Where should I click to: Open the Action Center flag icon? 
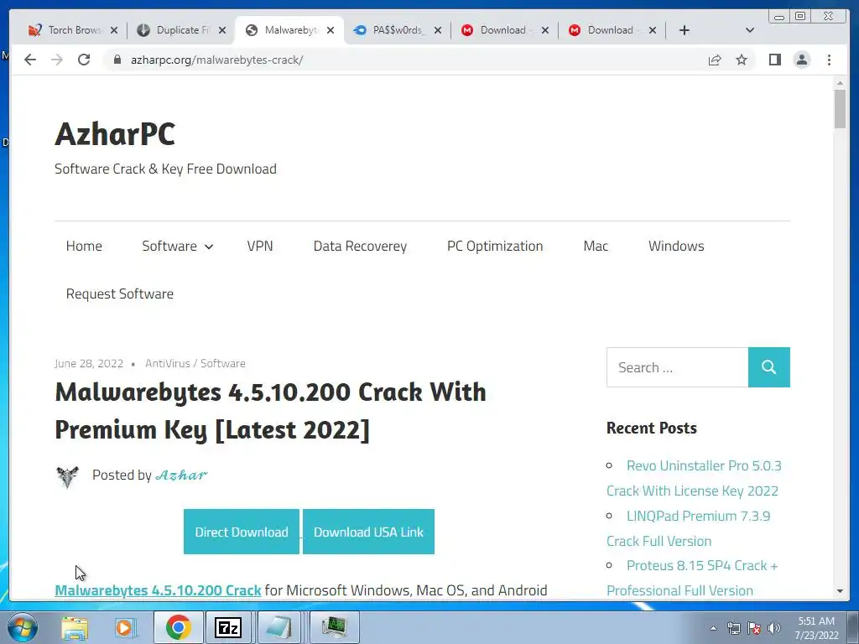[x=754, y=628]
